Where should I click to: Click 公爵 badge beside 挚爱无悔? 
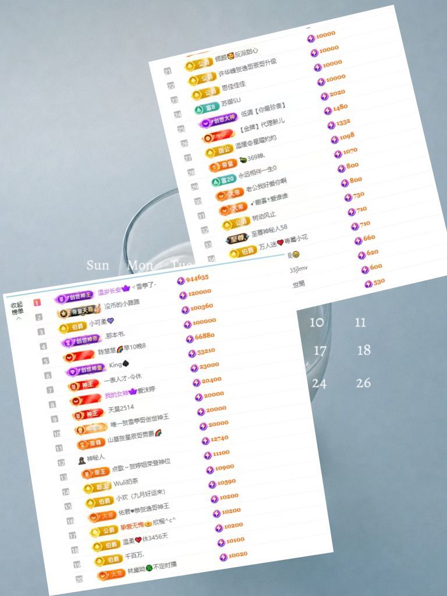[x=104, y=531]
